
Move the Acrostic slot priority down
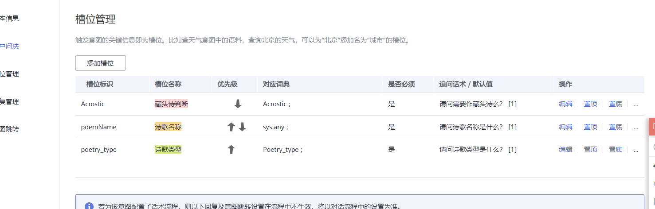point(238,104)
